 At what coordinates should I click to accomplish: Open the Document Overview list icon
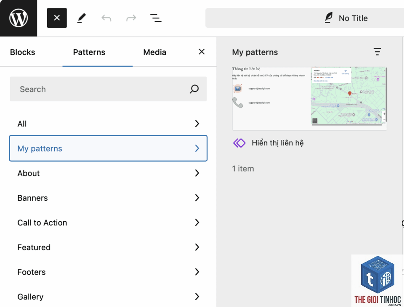(x=156, y=18)
